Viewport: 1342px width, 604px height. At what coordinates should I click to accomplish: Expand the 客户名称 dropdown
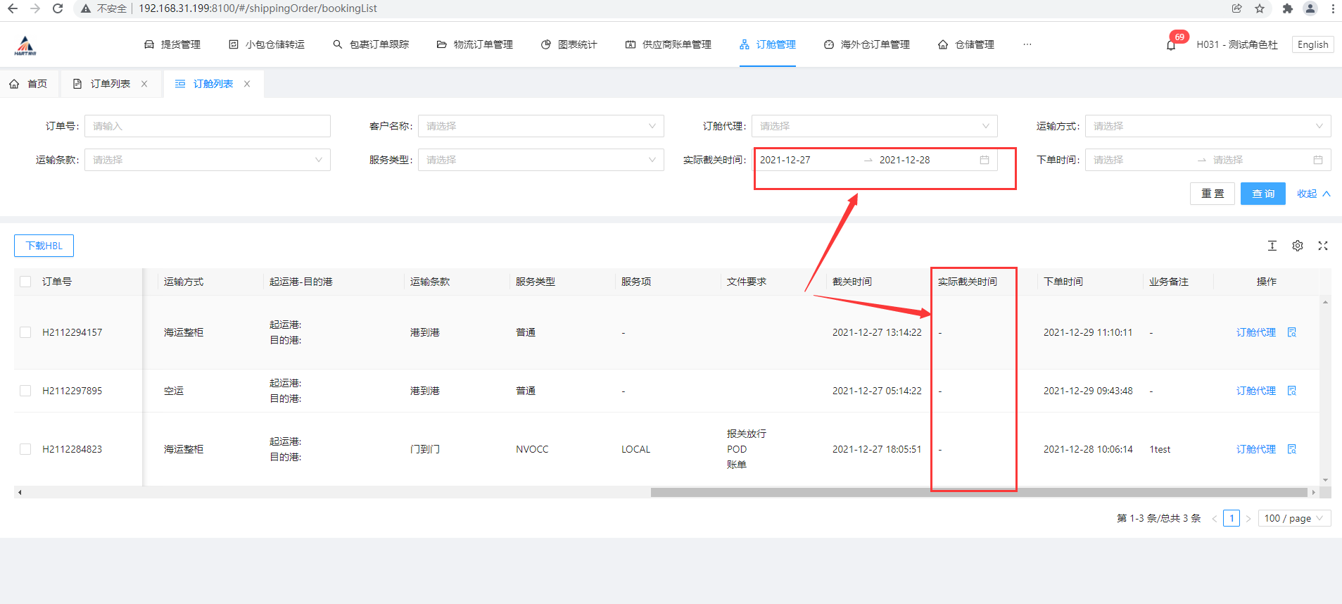pos(540,126)
